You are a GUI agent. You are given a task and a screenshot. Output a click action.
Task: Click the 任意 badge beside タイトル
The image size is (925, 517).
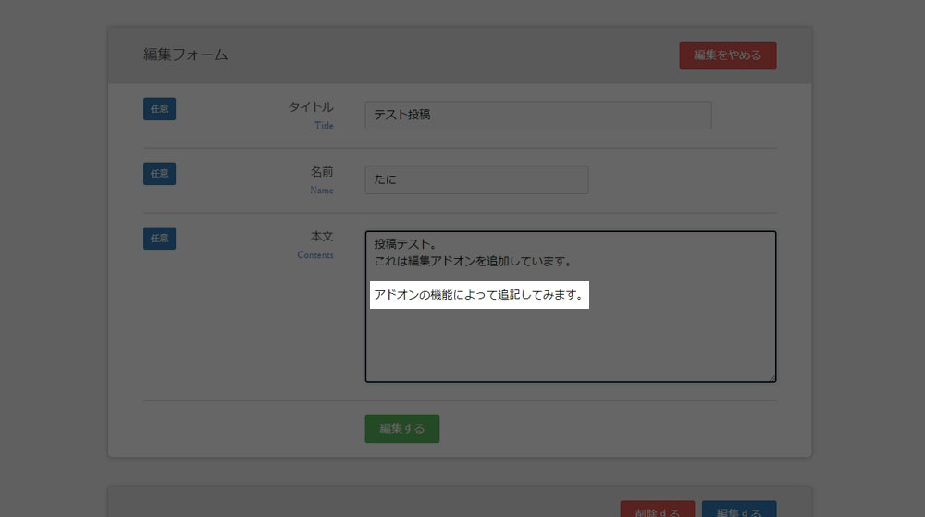[x=159, y=109]
